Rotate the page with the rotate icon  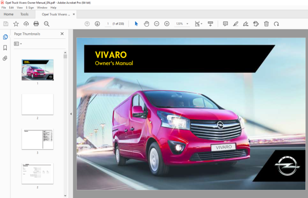[x=276, y=24]
